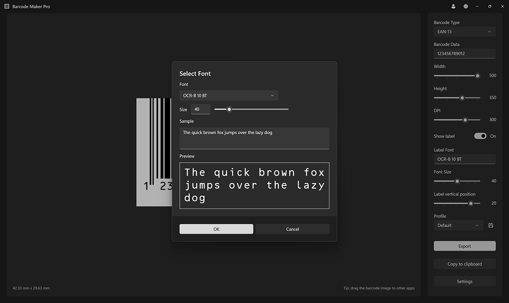This screenshot has height=303, width=509.
Task: Open the Font dropdown showing OCR-B 10 BT
Action: (x=229, y=96)
